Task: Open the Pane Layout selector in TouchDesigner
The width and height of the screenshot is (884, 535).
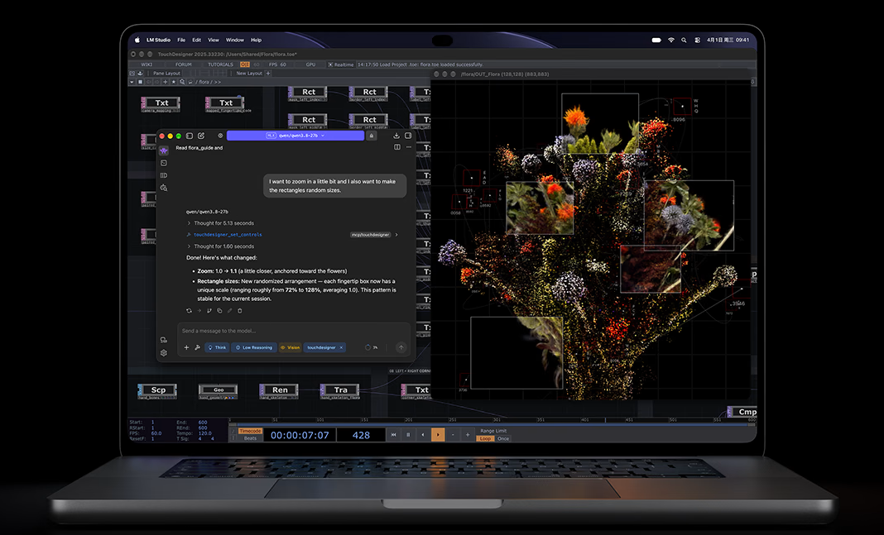Action: click(x=166, y=74)
